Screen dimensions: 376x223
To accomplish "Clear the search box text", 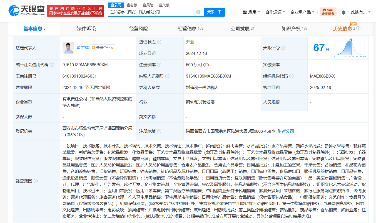I will [x=198, y=12].
